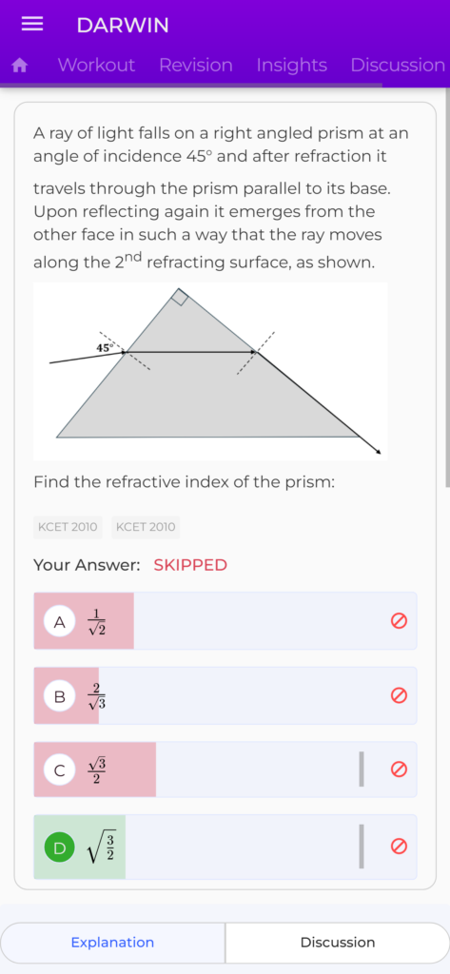Image resolution: width=450 pixels, height=974 pixels.
Task: Go to the Home icon tab
Action: click(20, 66)
